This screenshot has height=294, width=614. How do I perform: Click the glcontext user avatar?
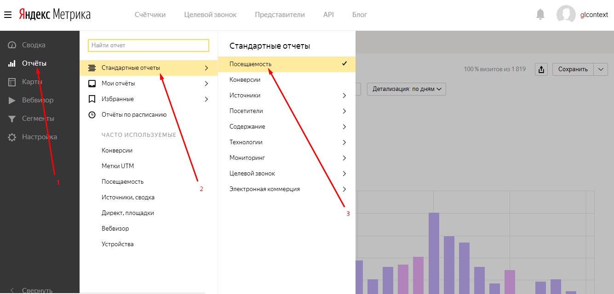click(566, 15)
